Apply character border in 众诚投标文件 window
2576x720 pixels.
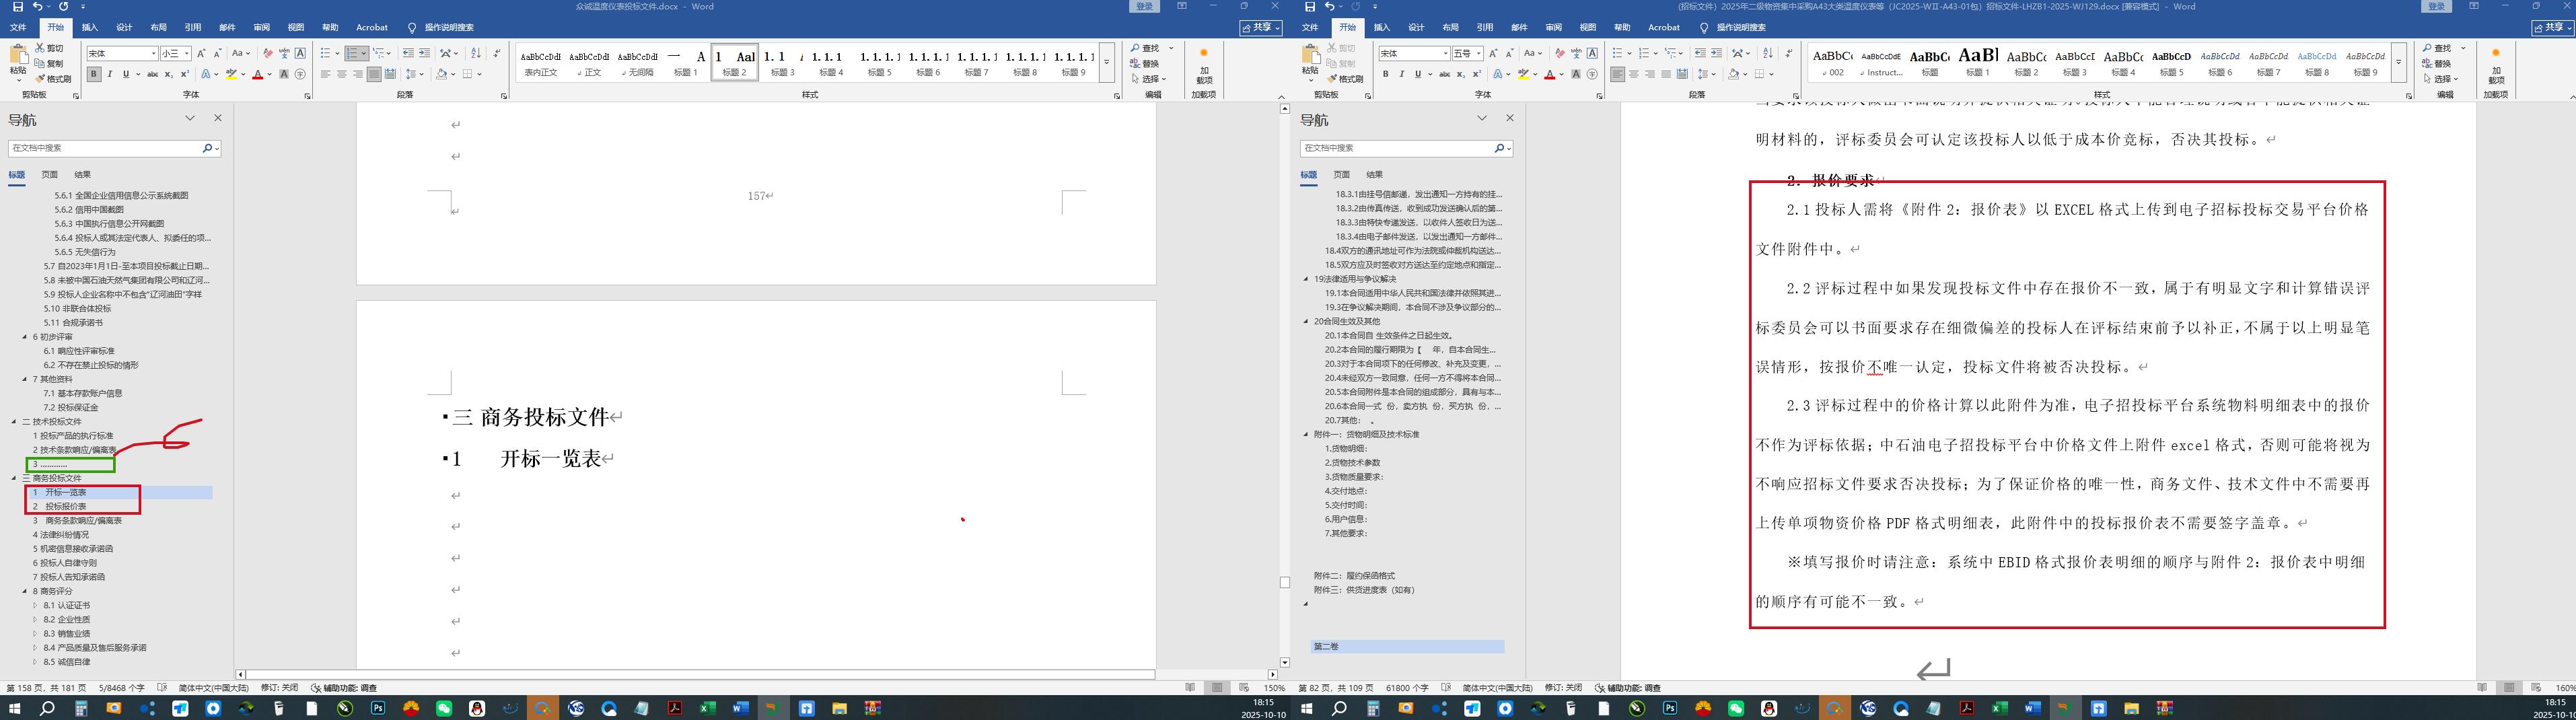(x=300, y=53)
